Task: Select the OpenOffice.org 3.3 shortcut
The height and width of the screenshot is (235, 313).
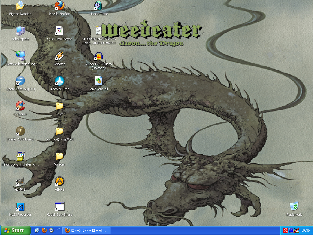Action: (20, 81)
